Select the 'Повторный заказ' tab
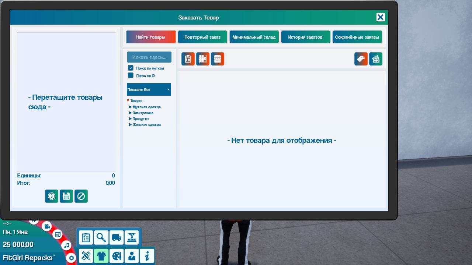Screen dimensions: 472x265 click(202, 37)
